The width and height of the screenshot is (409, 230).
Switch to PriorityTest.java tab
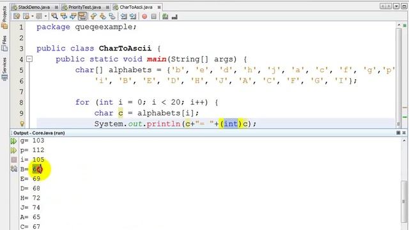coord(84,7)
